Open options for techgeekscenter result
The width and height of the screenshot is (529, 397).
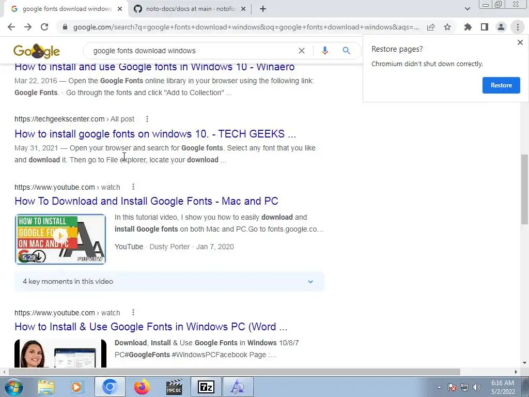[147, 119]
